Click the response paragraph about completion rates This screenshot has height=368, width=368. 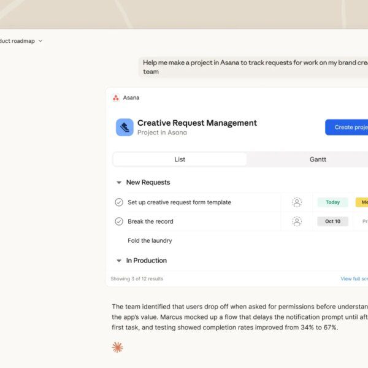click(x=240, y=317)
